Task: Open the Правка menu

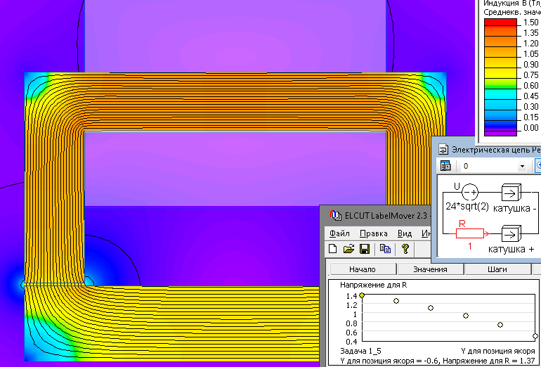Action: pos(373,233)
